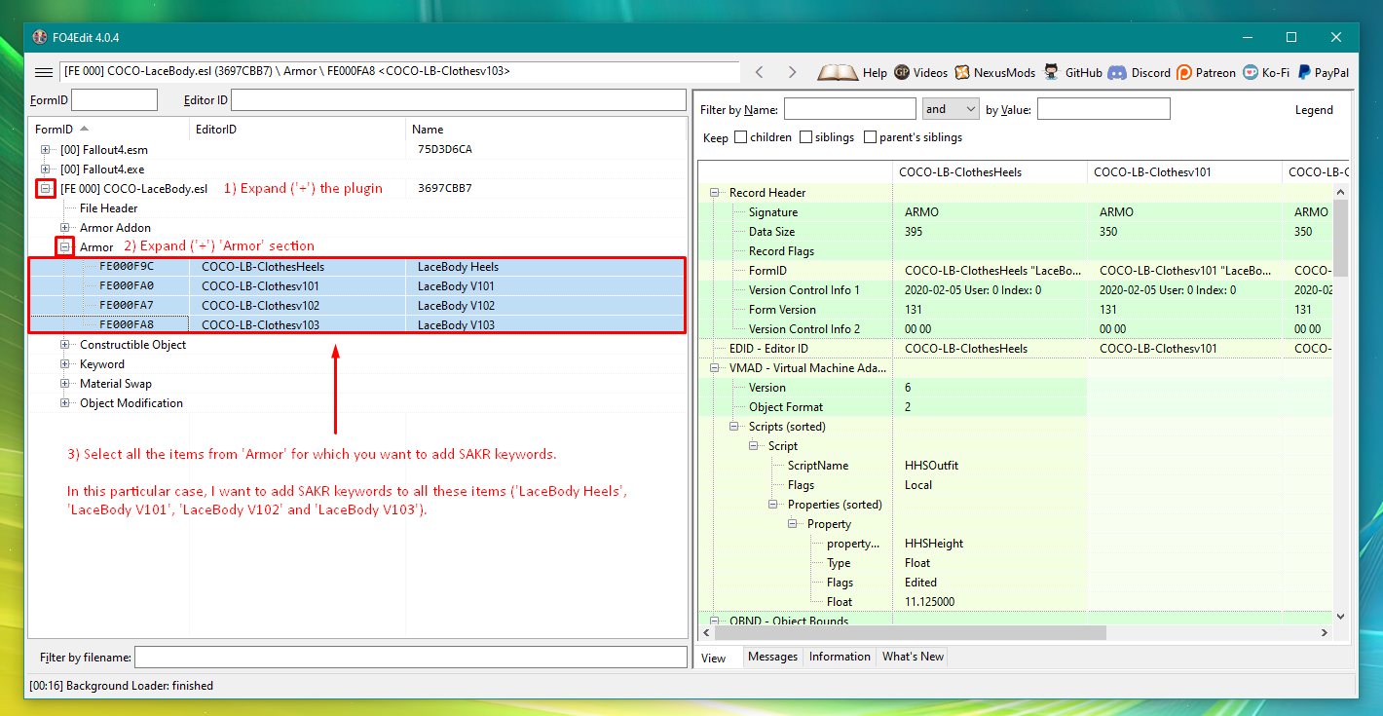
Task: Open PayPal donation link
Action: (x=1323, y=72)
